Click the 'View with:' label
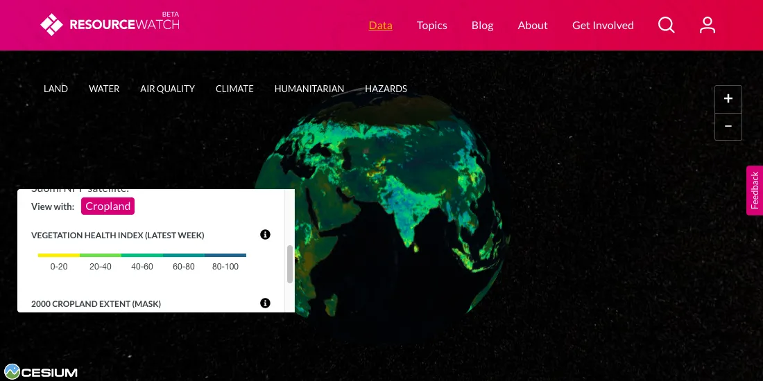 pos(53,206)
